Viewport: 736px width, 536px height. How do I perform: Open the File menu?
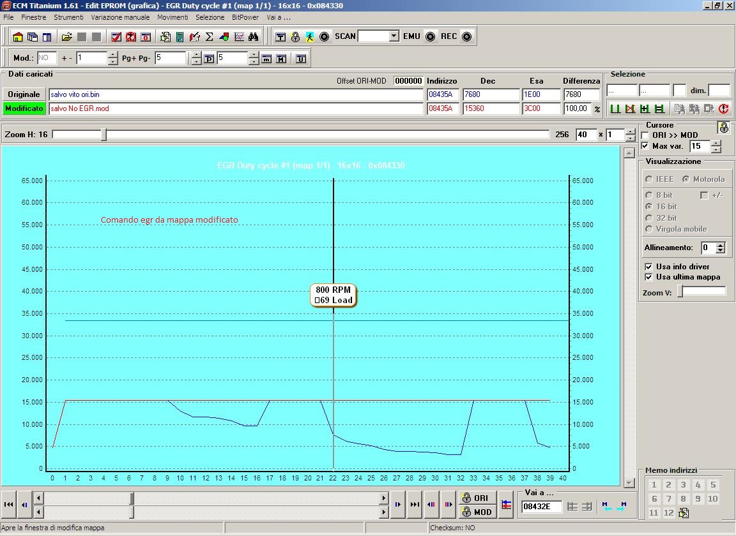coord(8,17)
